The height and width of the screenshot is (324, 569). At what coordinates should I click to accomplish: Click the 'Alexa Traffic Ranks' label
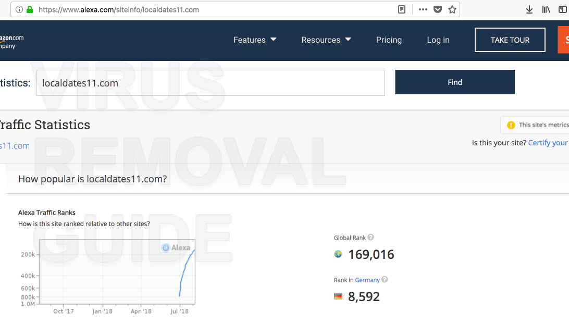(47, 213)
